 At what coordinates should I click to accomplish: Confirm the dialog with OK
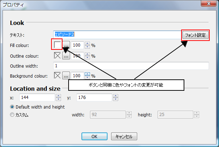click(x=94, y=136)
